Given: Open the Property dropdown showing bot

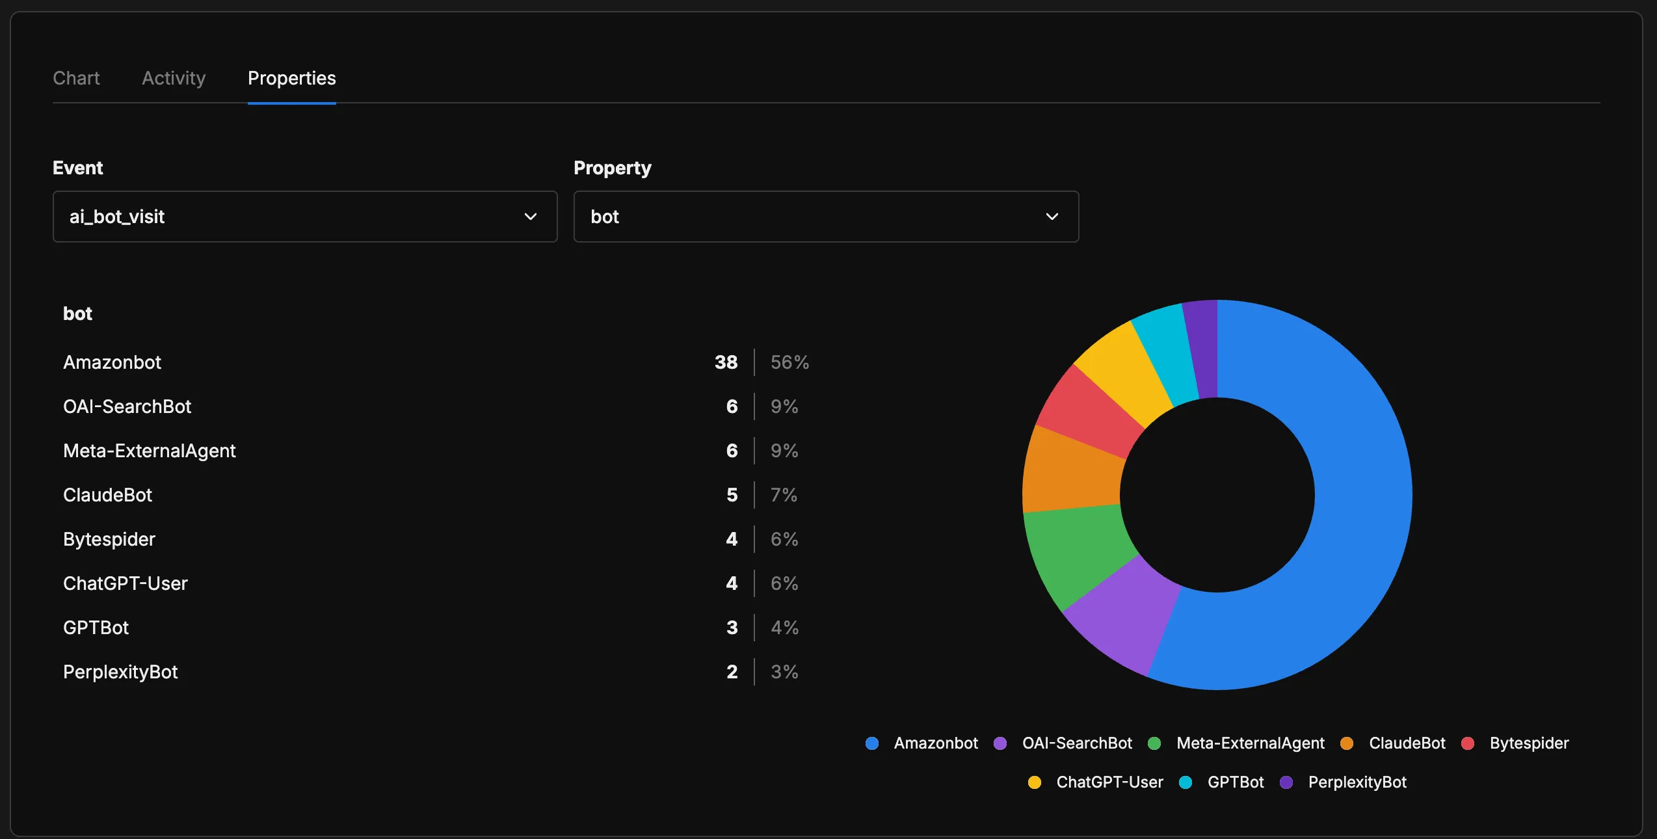Looking at the screenshot, I should click(826, 217).
